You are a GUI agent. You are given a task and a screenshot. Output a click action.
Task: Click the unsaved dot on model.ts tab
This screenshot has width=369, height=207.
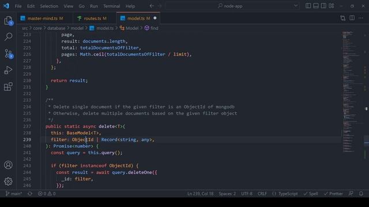[x=155, y=18]
